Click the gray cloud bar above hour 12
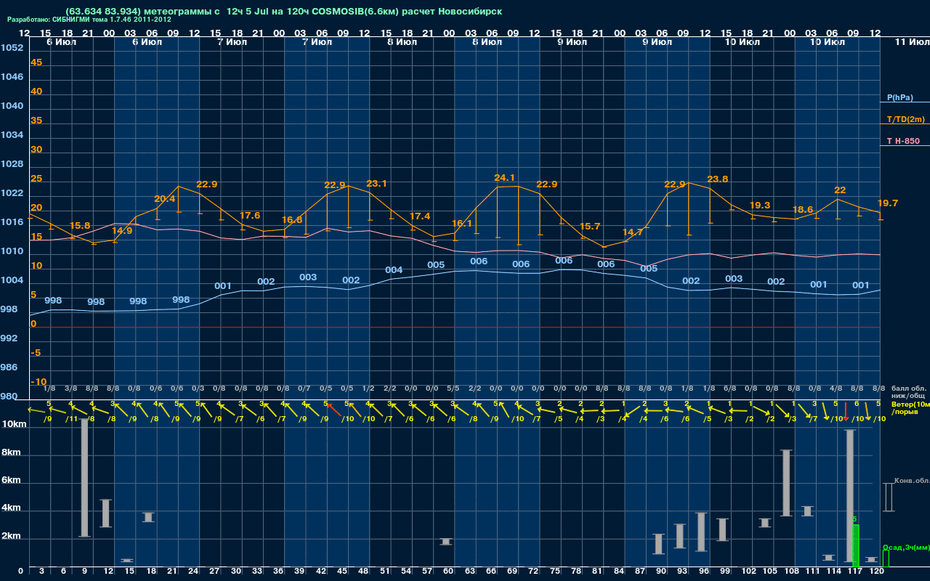The width and height of the screenshot is (930, 581). (105, 513)
